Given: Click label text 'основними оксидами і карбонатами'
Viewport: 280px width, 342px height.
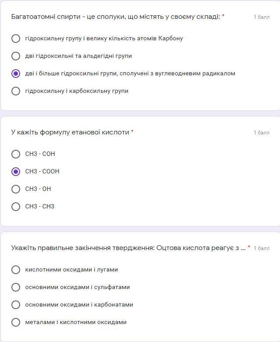Looking at the screenshot, I should 79,305.
